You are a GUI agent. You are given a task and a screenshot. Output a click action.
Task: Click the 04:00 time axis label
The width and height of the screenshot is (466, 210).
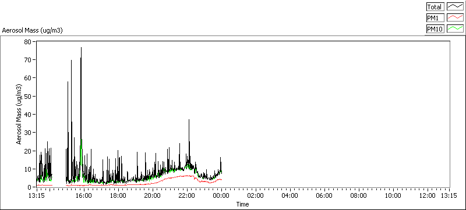290,196
